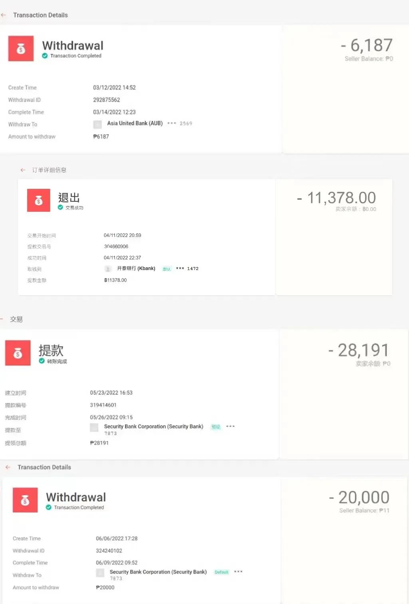Select the Transaction Details header title
The width and height of the screenshot is (409, 604).
40,15
